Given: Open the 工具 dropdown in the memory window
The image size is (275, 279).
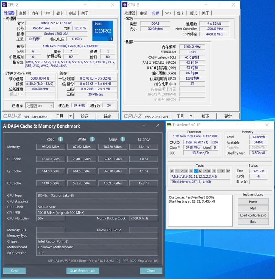Looking at the screenshot, I should pyautogui.click(x=180, y=116).
